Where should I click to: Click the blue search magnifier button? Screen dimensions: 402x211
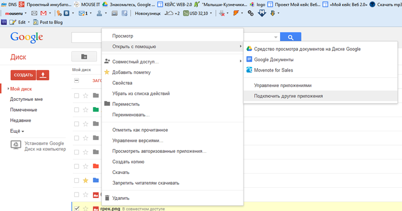290,38
